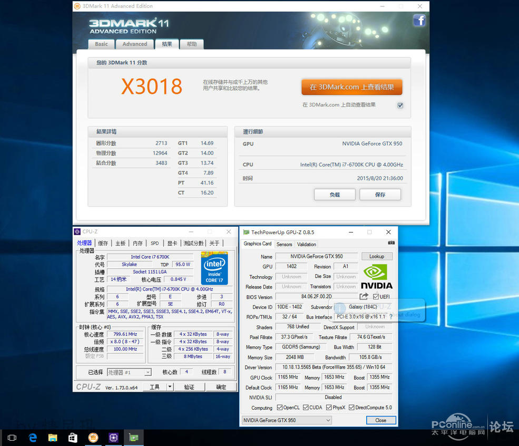Click the TDP value 95.0 W

click(x=183, y=264)
